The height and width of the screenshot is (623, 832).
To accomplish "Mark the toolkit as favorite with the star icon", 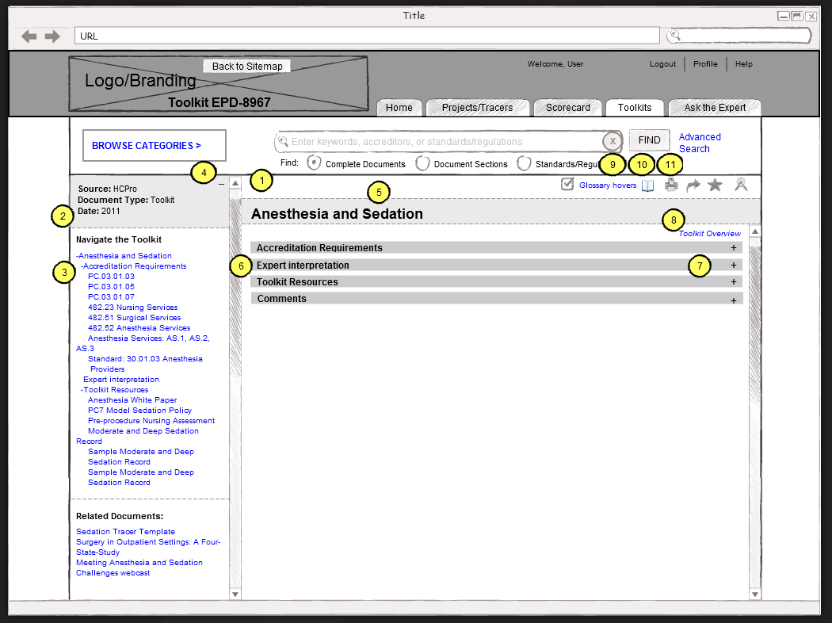I will point(715,185).
